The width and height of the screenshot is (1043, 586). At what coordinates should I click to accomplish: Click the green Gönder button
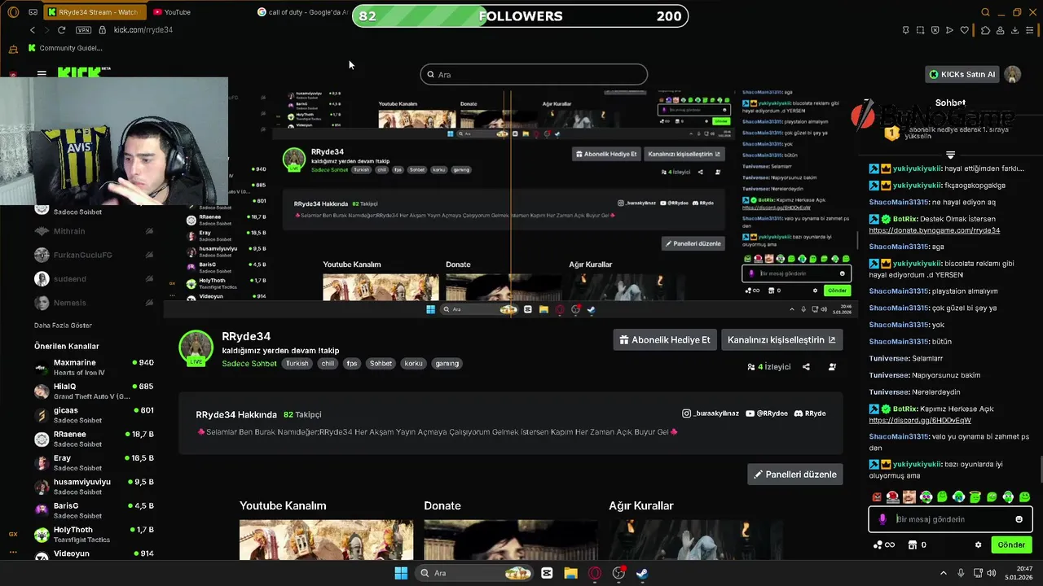point(1011,544)
